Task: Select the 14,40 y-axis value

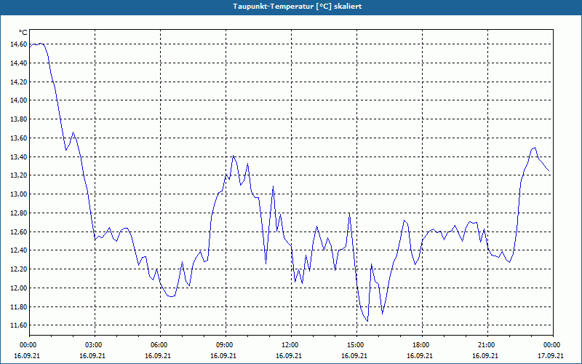Action: 19,63
